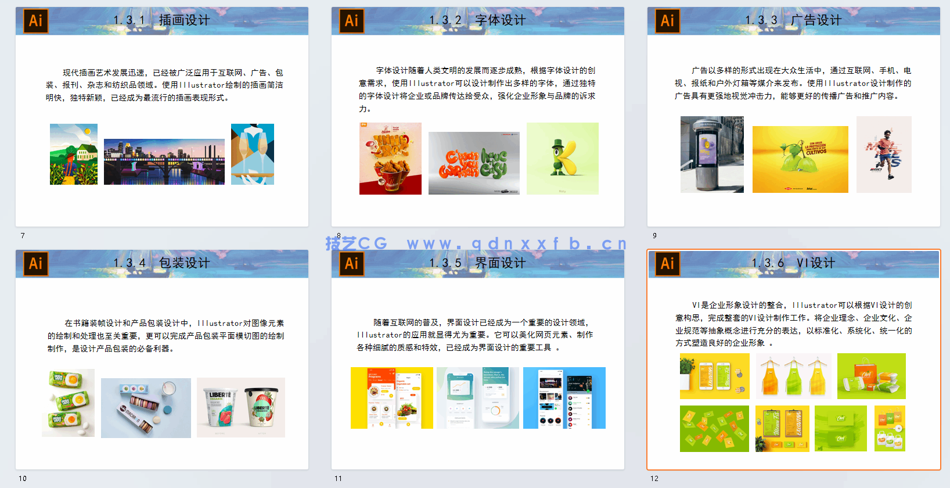Screen dimensions: 950x488
Task: Click the orange and green 3D lettering image
Action: (x=474, y=163)
